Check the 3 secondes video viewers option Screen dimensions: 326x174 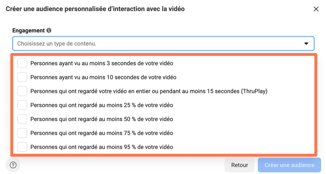(22, 63)
